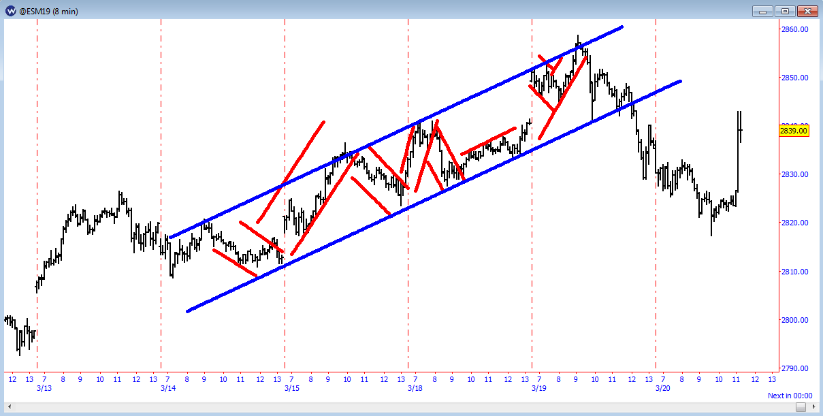Click the horizontal scrollbar right arrow

[813, 407]
